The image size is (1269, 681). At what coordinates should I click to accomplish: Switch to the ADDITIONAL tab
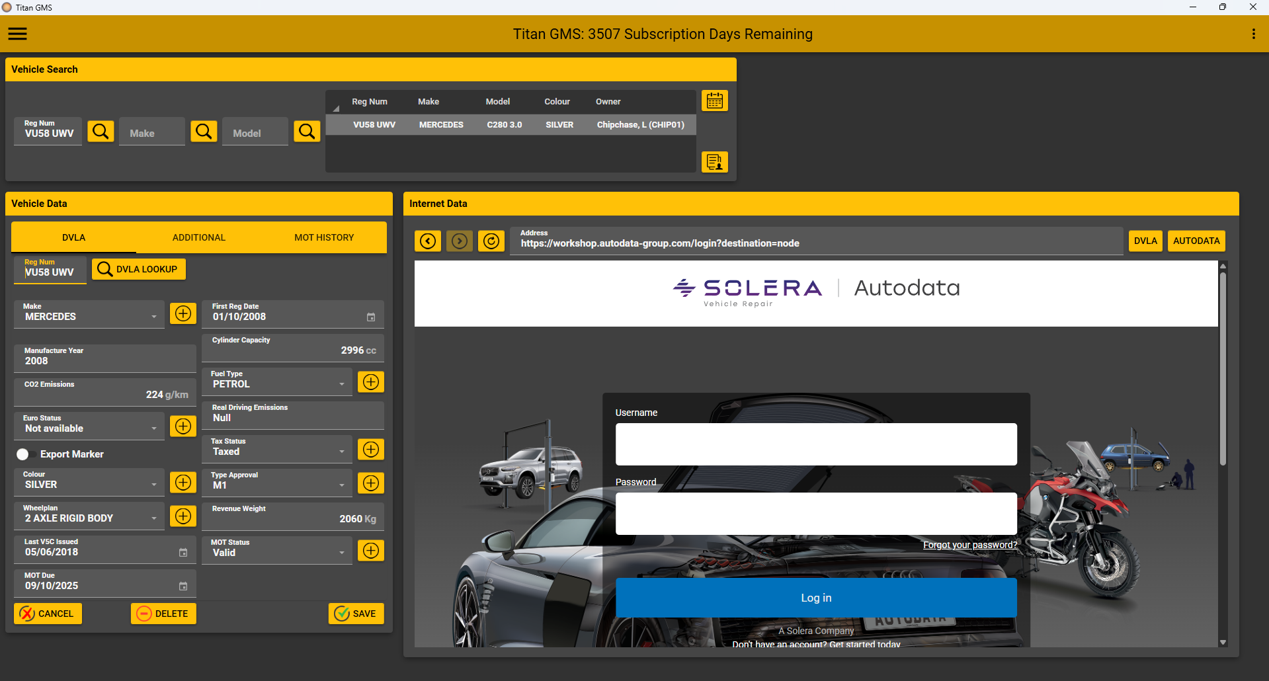(198, 237)
